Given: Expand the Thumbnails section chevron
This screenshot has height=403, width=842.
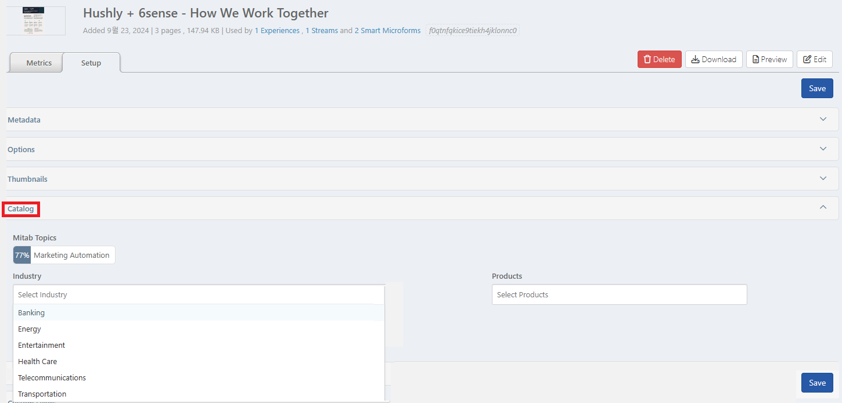Looking at the screenshot, I should (823, 178).
